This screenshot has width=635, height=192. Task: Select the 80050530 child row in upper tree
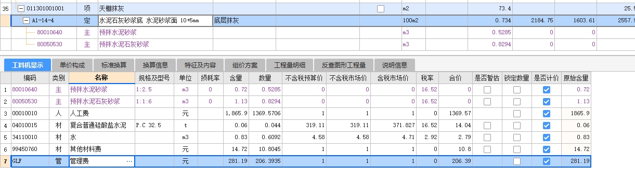click(x=49, y=45)
